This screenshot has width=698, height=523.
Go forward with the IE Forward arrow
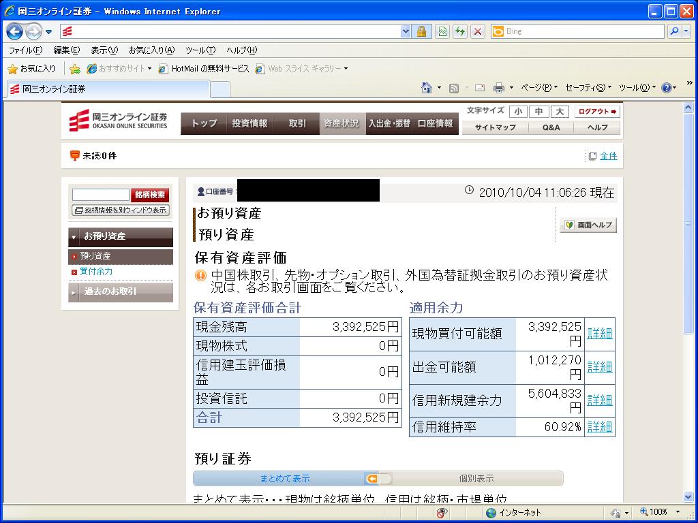pyautogui.click(x=33, y=31)
